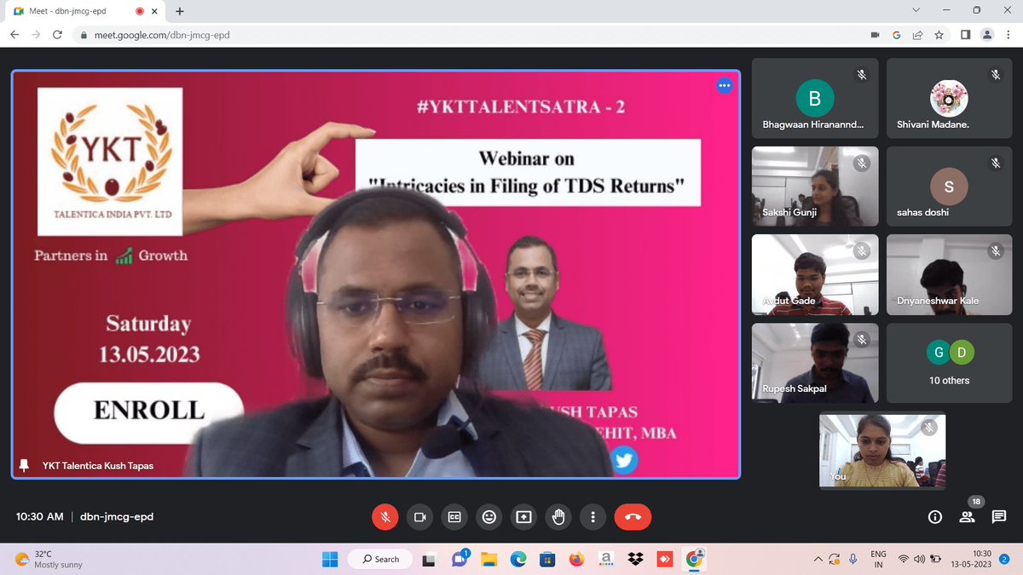Toggle the camera button in Meet
This screenshot has height=575, width=1023.
coord(419,516)
